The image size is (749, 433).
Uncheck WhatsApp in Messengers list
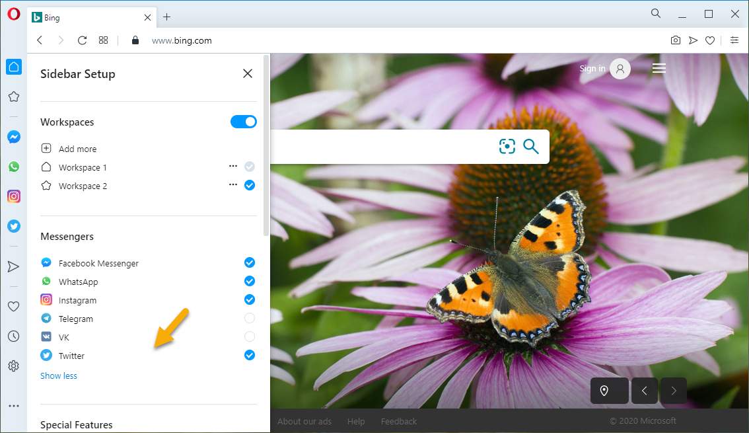250,281
